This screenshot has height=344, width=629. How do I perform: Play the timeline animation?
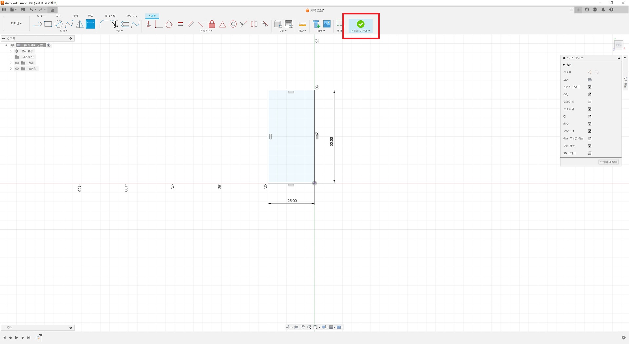pyautogui.click(x=16, y=338)
